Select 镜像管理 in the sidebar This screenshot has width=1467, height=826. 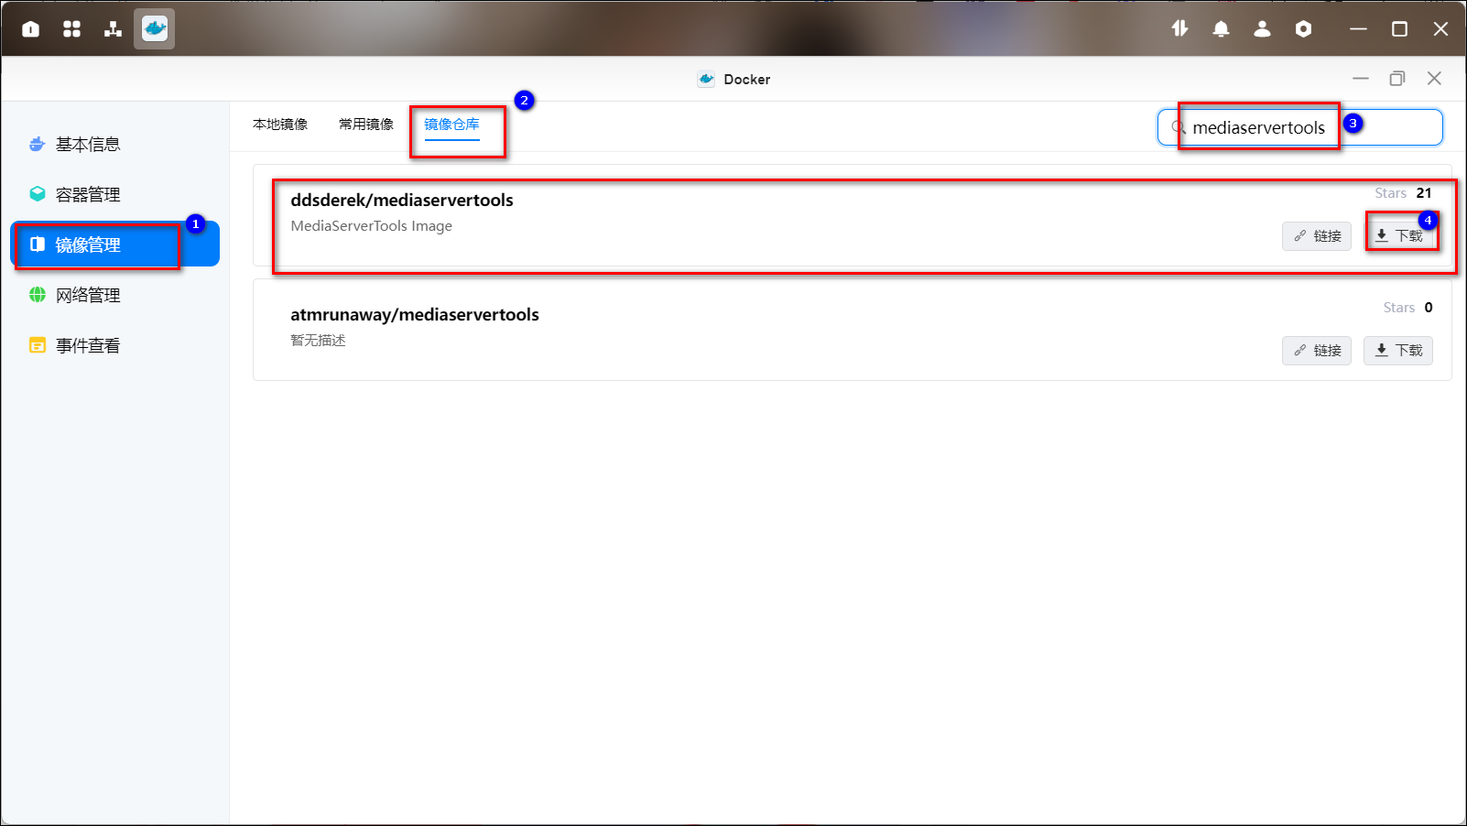88,245
